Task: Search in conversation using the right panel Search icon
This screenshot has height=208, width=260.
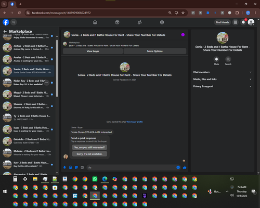Action: coord(228,59)
